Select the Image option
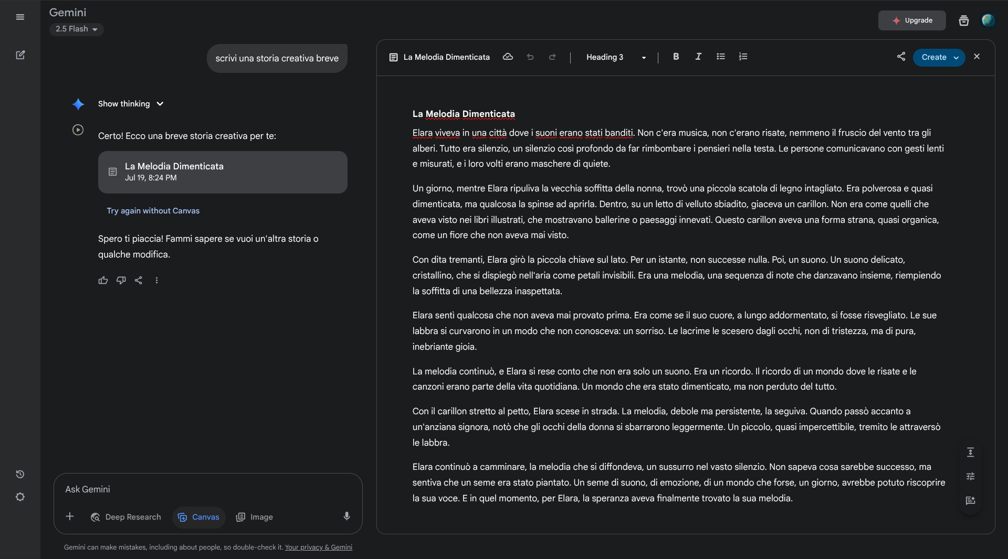 tap(255, 517)
